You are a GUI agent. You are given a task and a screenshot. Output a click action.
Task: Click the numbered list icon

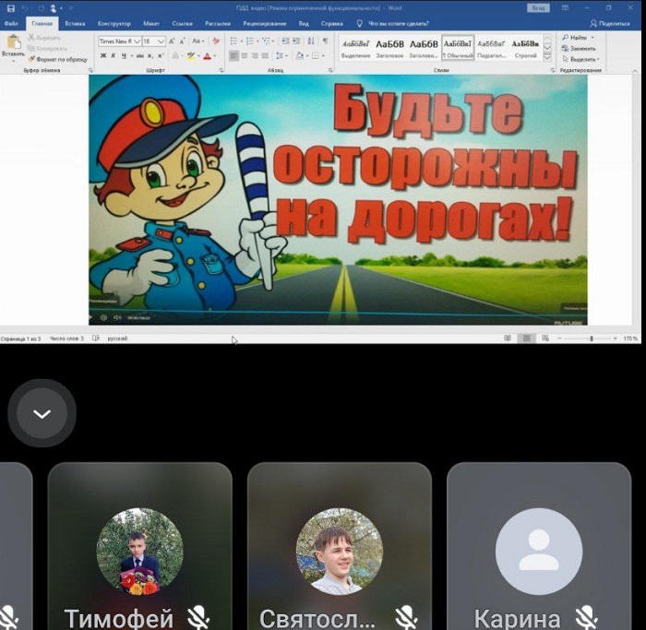pyautogui.click(x=250, y=42)
